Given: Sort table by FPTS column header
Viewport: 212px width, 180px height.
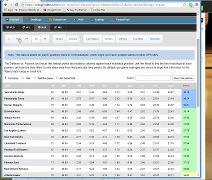Looking at the screenshot, I should [186, 86].
